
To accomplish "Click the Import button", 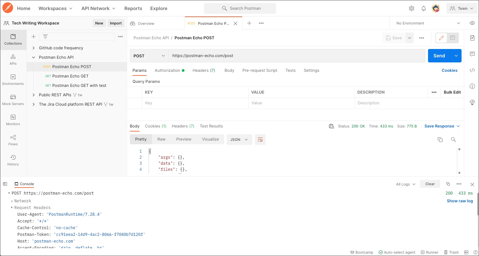I will (116, 23).
